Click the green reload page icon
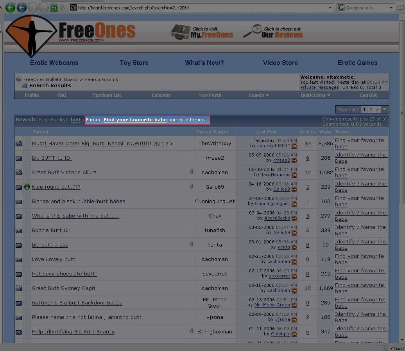The image size is (405, 351). (54, 7)
